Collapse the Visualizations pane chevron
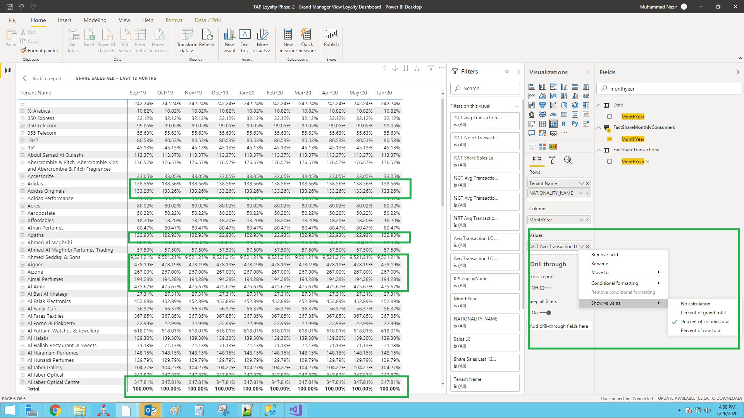The width and height of the screenshot is (744, 418). pos(588,72)
